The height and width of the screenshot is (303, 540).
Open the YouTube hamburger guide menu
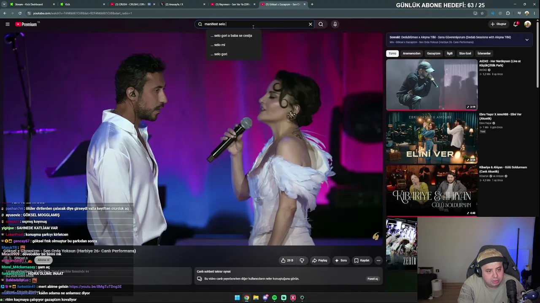point(8,24)
